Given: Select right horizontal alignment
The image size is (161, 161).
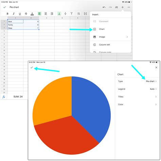Looking at the screenshot, I should [52, 14].
